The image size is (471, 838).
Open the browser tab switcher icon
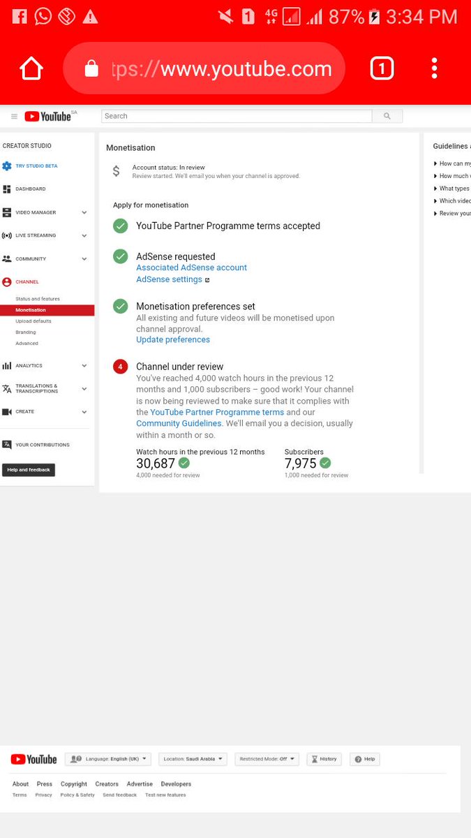click(x=382, y=68)
